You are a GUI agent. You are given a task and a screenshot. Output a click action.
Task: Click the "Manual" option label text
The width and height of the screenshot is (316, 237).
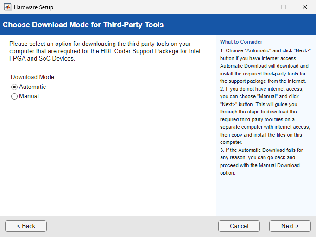tap(29, 96)
